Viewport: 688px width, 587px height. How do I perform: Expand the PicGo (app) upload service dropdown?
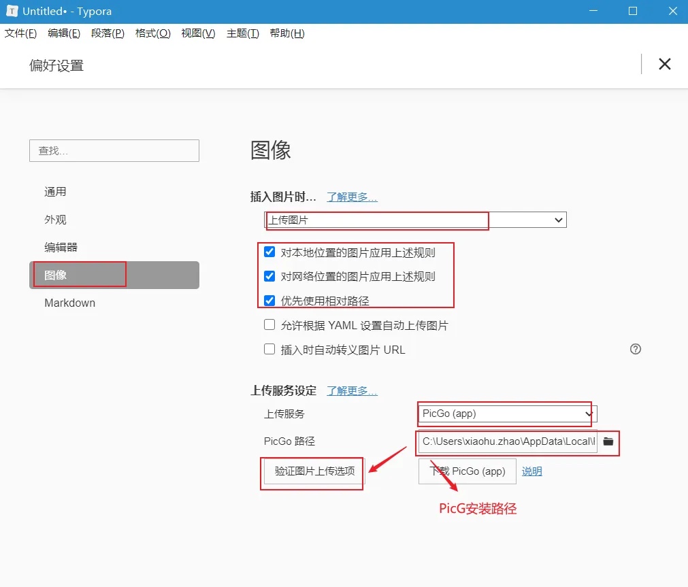coord(507,414)
